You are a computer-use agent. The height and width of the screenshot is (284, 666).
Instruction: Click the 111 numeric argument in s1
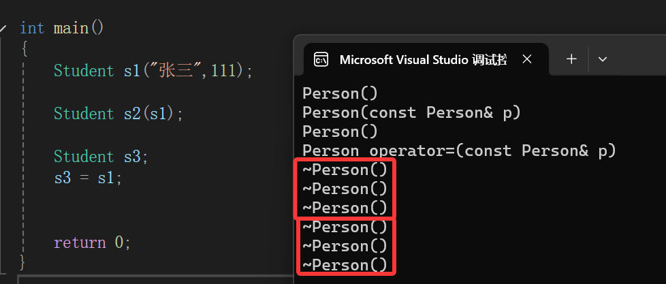(224, 70)
